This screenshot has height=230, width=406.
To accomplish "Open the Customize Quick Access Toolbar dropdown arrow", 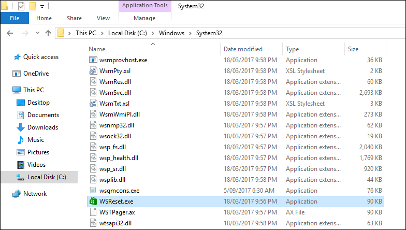I will point(42,6).
